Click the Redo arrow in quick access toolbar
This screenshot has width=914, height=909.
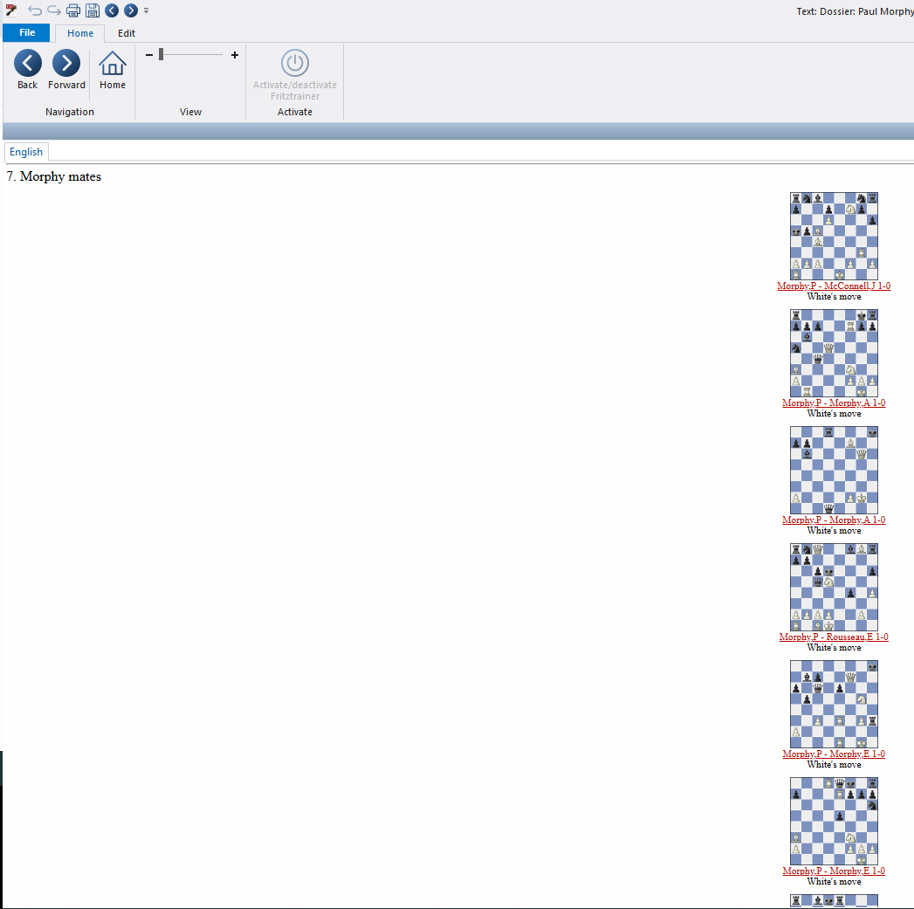click(x=54, y=10)
